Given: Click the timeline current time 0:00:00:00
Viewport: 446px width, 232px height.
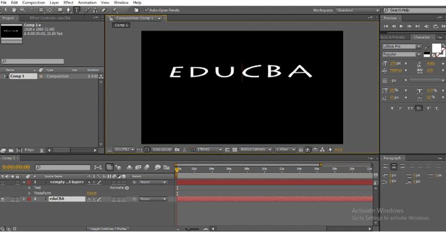Looking at the screenshot, I should coord(16,167).
